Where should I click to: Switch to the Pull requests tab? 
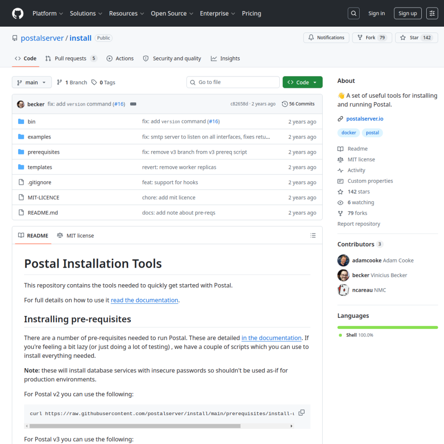coord(71,58)
